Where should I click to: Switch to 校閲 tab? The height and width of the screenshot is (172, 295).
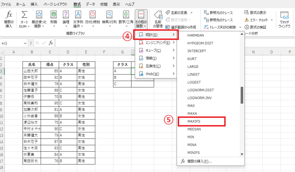[104, 4]
